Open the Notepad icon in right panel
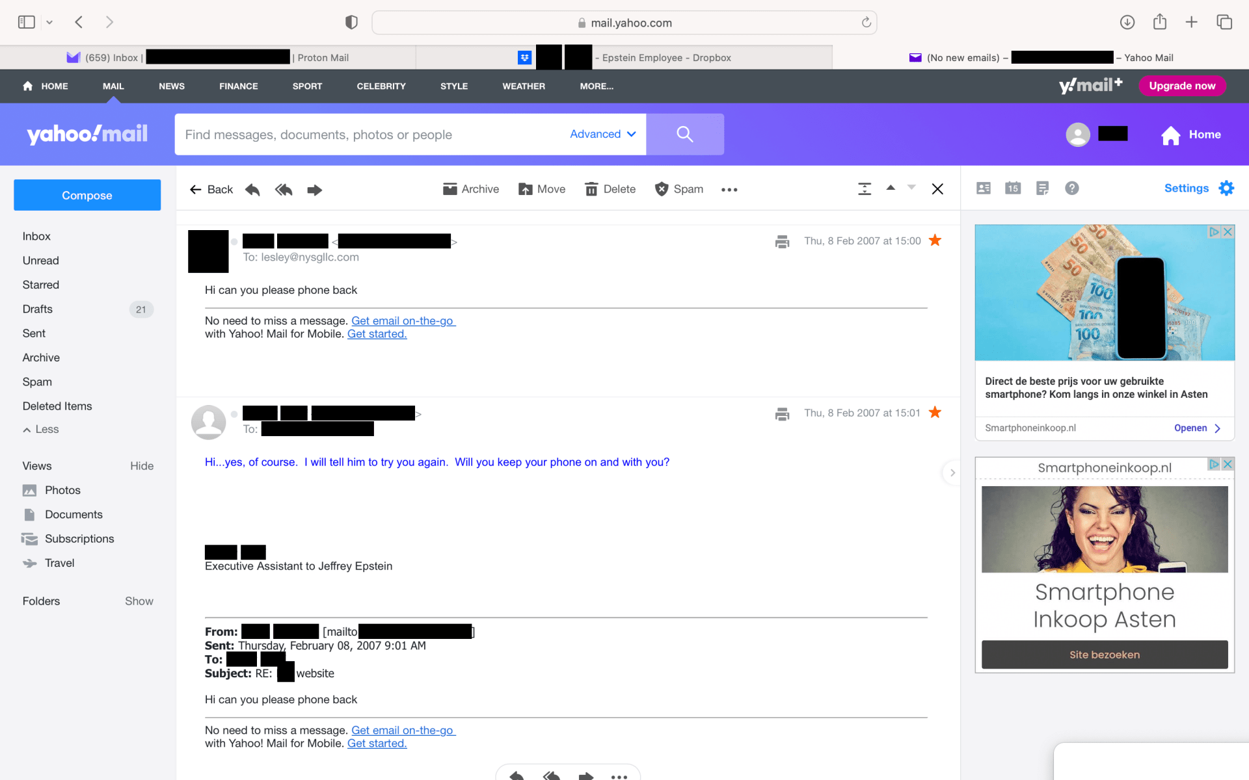 point(1042,188)
